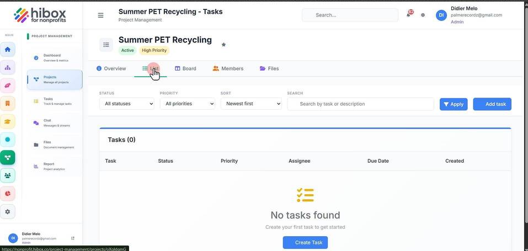Click the Admin role label in header
Screen dimensions: 528x251
point(457,22)
